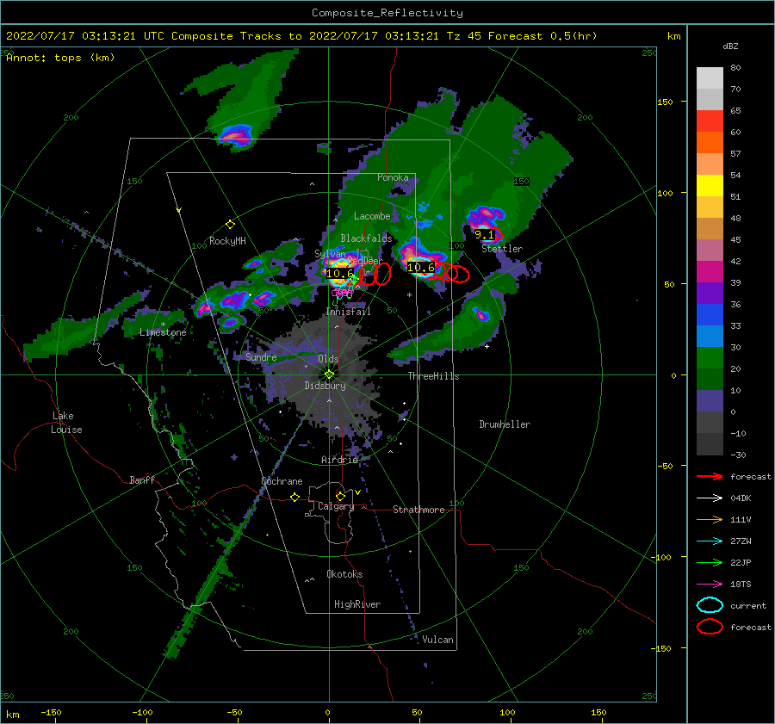
Task: Select the ThreeHills label
Action: point(433,376)
